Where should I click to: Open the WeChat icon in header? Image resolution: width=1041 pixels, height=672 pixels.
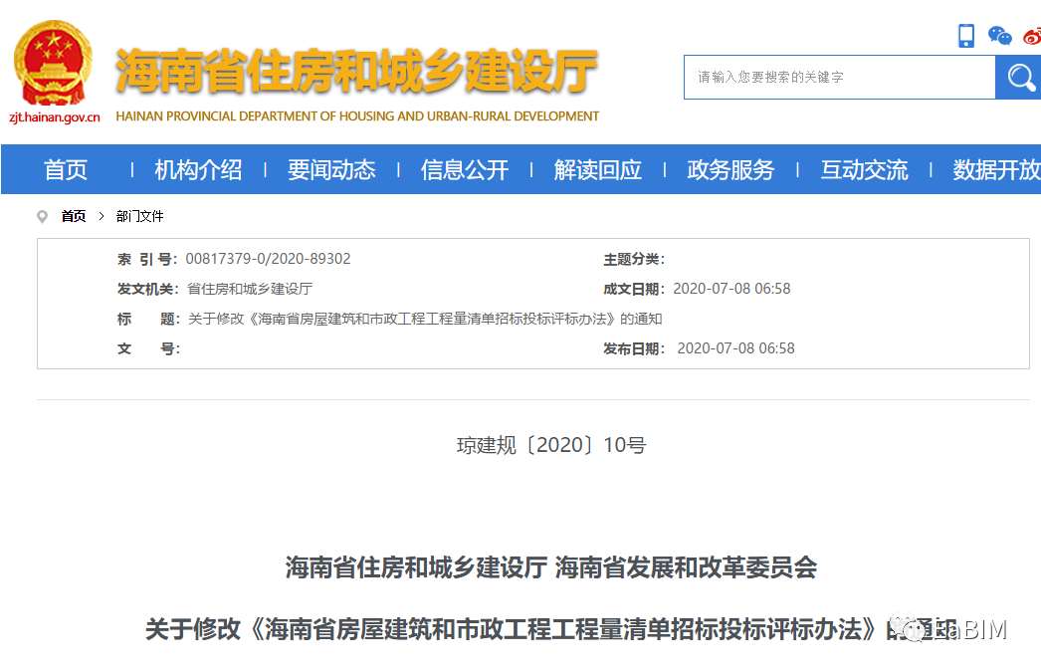pyautogui.click(x=999, y=37)
